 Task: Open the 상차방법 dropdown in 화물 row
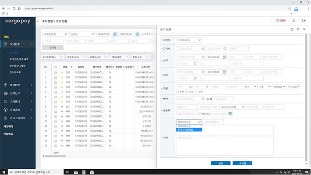click(279, 87)
